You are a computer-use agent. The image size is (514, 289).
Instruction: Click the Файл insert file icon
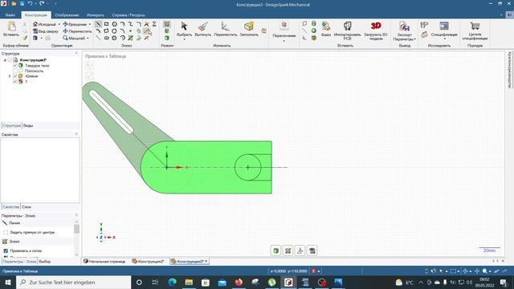tap(326, 28)
